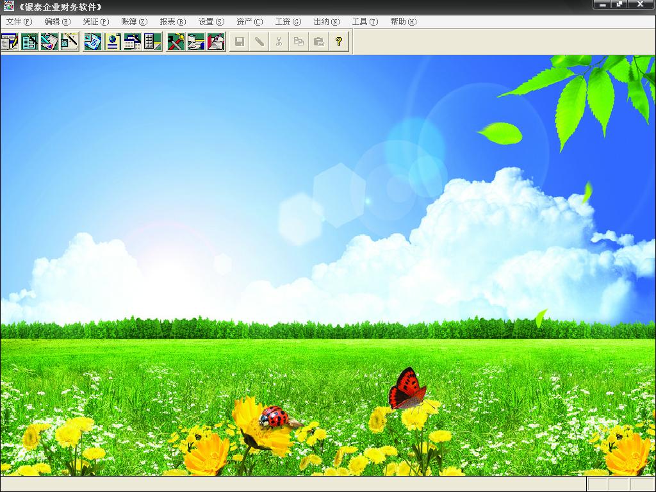
Task: Click the floppy disk save icon
Action: pos(240,42)
